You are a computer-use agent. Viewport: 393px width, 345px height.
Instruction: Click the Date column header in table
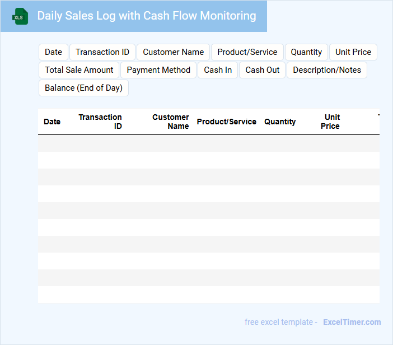pyautogui.click(x=52, y=122)
